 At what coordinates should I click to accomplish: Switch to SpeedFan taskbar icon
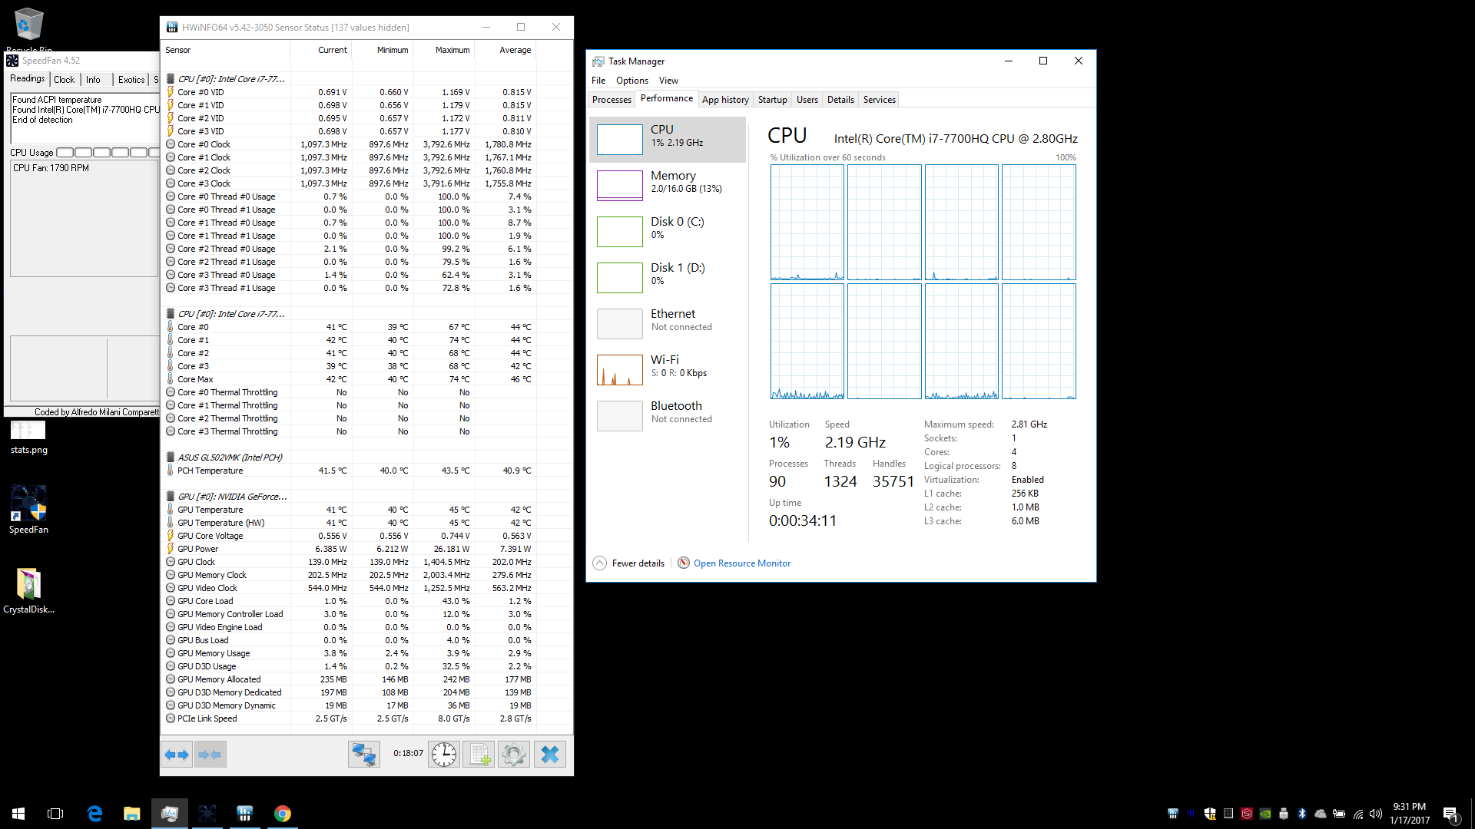point(207,814)
